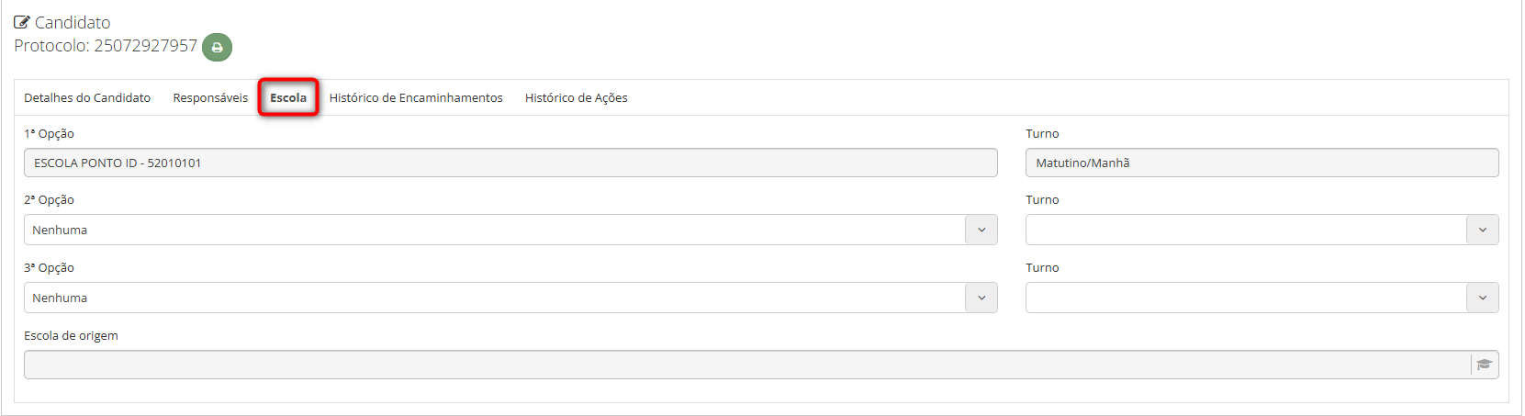This screenshot has width=1525, height=416.
Task: Select the Escola tab
Action: [x=288, y=97]
